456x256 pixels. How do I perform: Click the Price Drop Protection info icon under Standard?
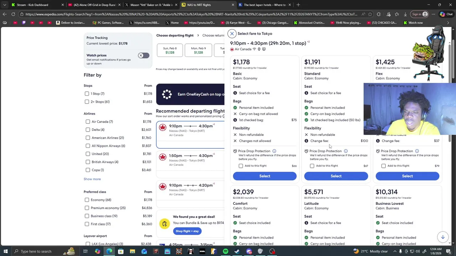coord(346,151)
